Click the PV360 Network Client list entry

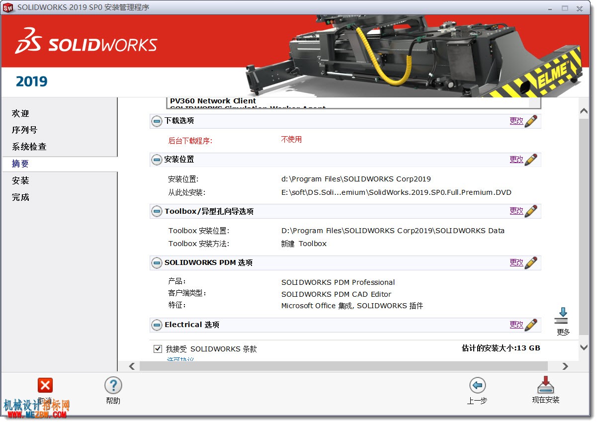click(213, 100)
